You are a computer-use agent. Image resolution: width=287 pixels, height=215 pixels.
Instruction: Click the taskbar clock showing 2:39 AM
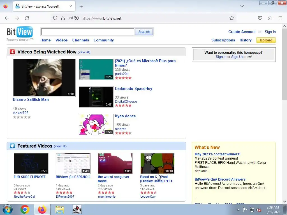pyautogui.click(x=273, y=209)
